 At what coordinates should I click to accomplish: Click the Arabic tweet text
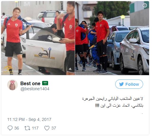tap(113, 102)
